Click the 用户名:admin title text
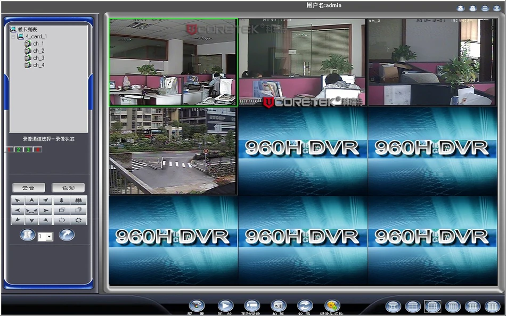The width and height of the screenshot is (506, 316). [324, 5]
